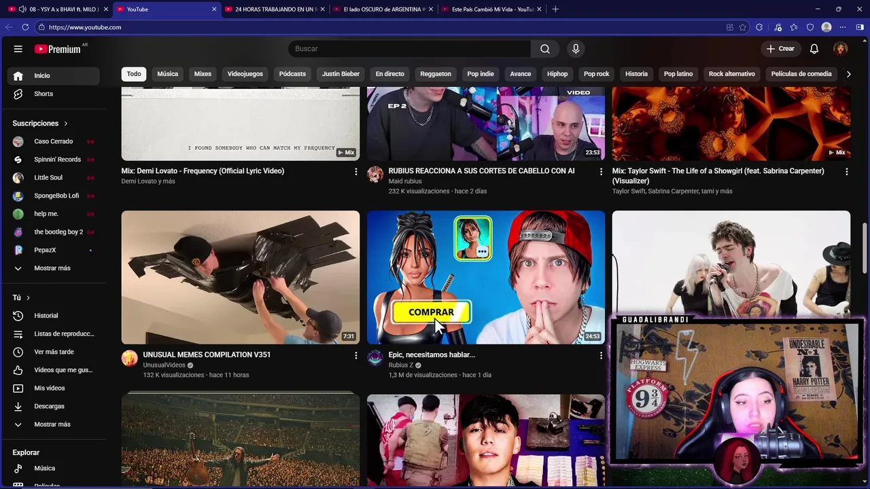This screenshot has width=870, height=489.
Task: Open RUBIUS REACCIONA A SUS CORTES title
Action: click(481, 171)
